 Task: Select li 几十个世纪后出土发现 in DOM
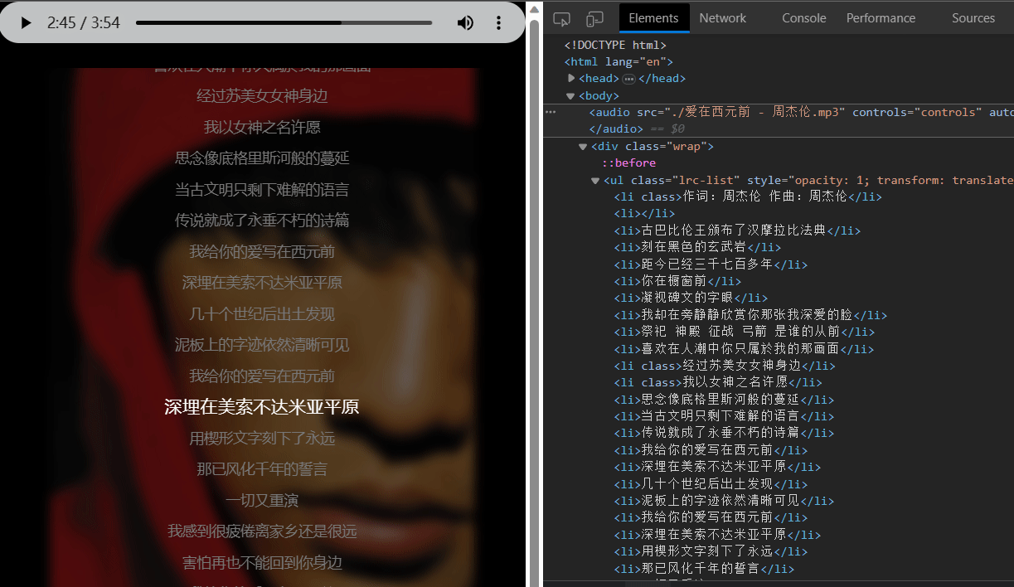[x=711, y=484]
